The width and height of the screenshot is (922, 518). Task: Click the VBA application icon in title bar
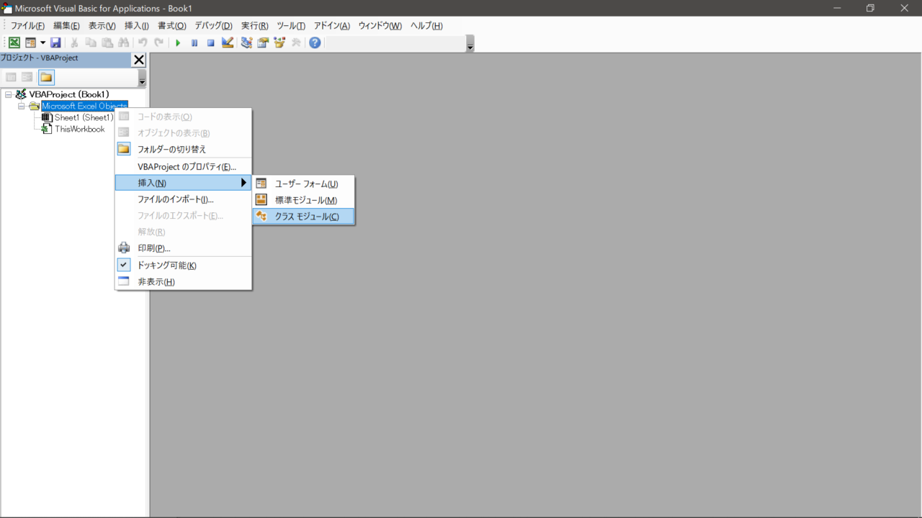[x=7, y=8]
